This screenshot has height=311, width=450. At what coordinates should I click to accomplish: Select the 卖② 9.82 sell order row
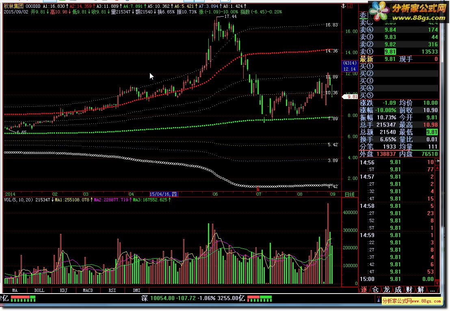[399, 44]
